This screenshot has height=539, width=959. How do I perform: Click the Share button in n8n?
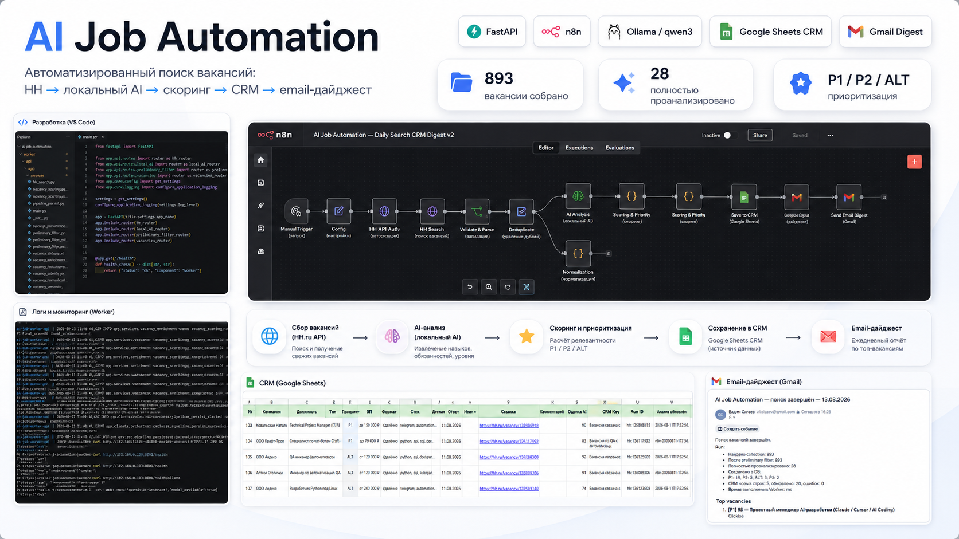tap(760, 136)
